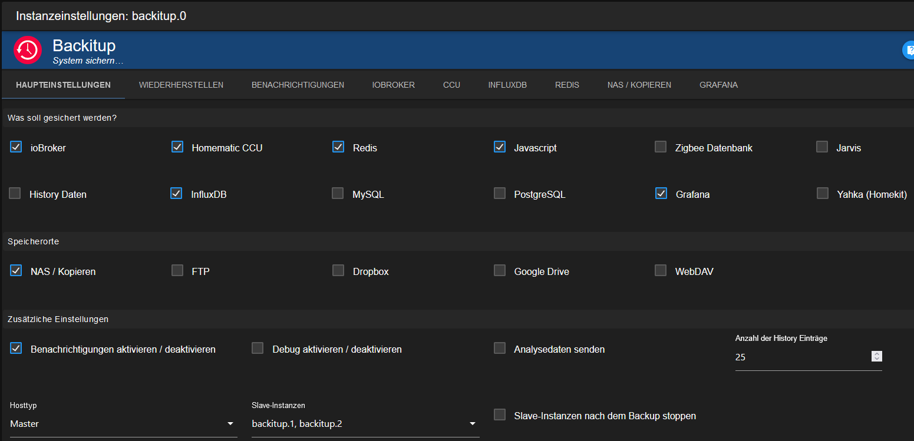Click the 'Was soll gesichert werden?' heading
914x441 pixels.
point(62,118)
